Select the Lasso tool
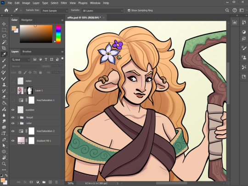This screenshot has height=186, width=248. (4, 36)
